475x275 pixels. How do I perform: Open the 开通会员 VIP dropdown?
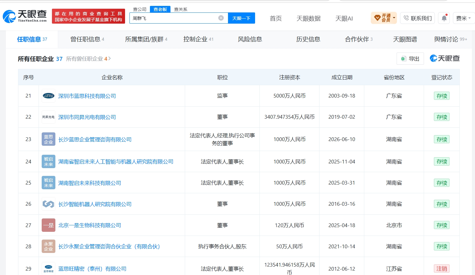(384, 18)
